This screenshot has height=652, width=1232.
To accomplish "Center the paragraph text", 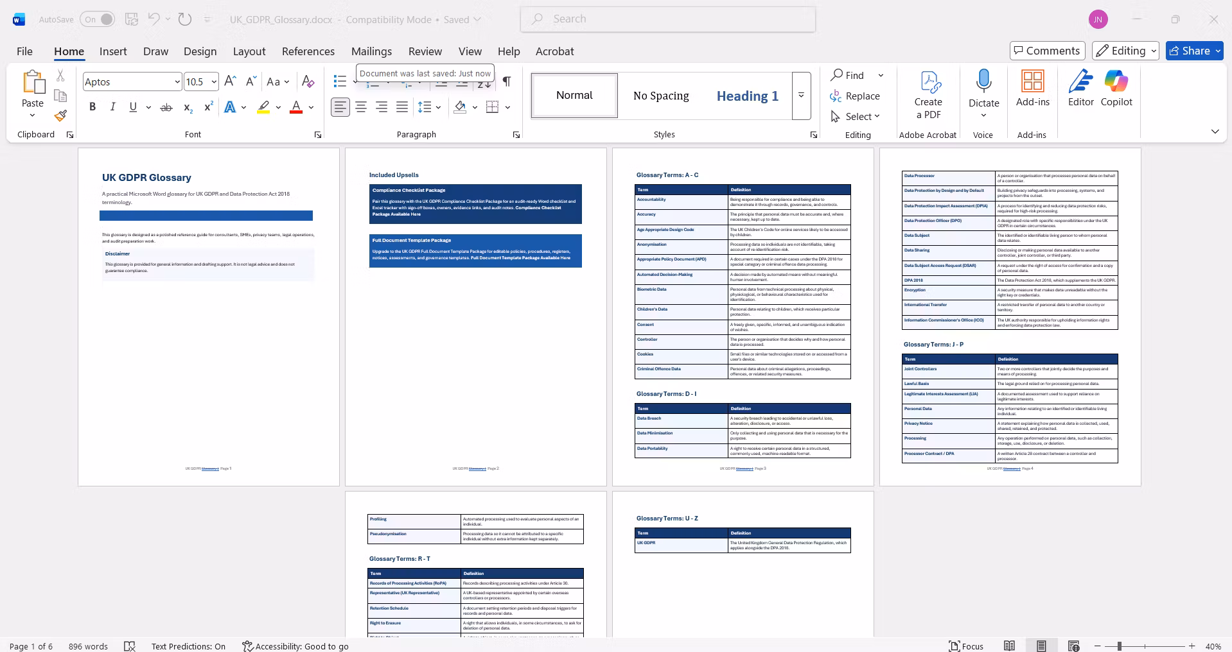I will click(x=361, y=107).
